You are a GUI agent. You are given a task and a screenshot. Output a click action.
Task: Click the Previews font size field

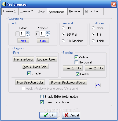click(42, 34)
